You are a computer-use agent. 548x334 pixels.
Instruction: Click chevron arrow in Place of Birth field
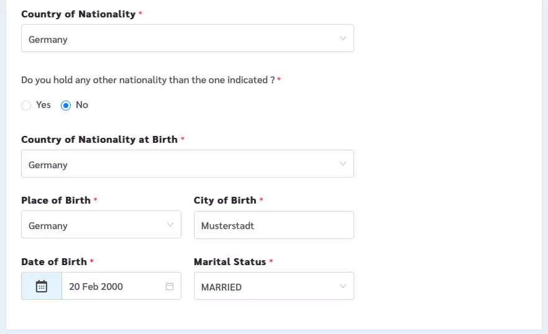point(170,225)
